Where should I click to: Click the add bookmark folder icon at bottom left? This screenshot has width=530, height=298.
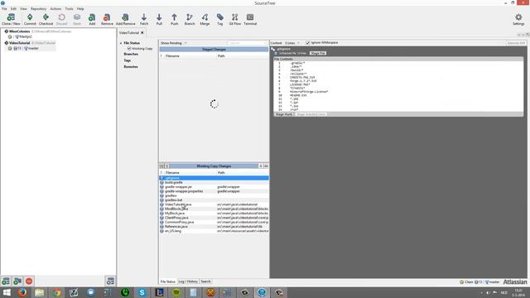point(17,281)
